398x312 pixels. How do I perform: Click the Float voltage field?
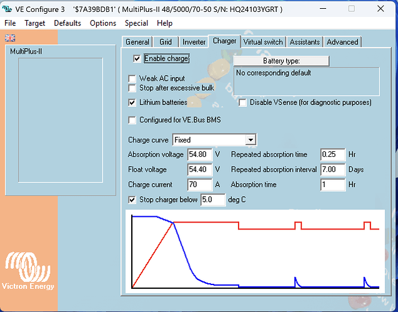(200, 169)
